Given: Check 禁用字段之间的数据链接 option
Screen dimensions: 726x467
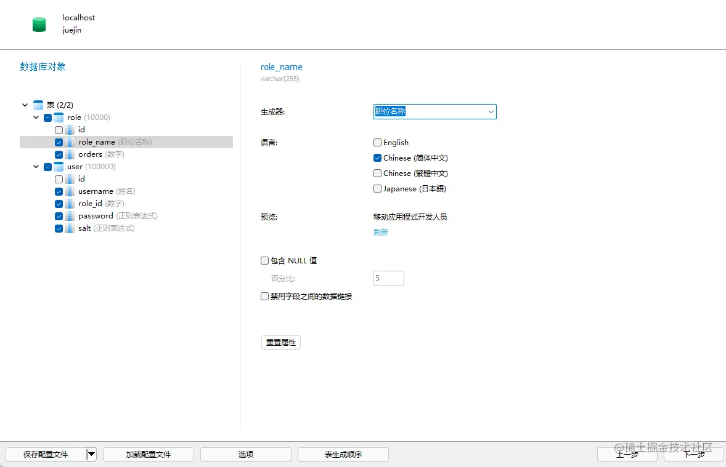Looking at the screenshot, I should tap(265, 296).
